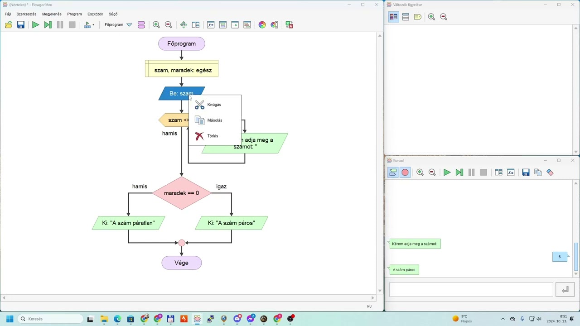Zoom out on the flowchart
The height and width of the screenshot is (326, 580).
coord(169,25)
